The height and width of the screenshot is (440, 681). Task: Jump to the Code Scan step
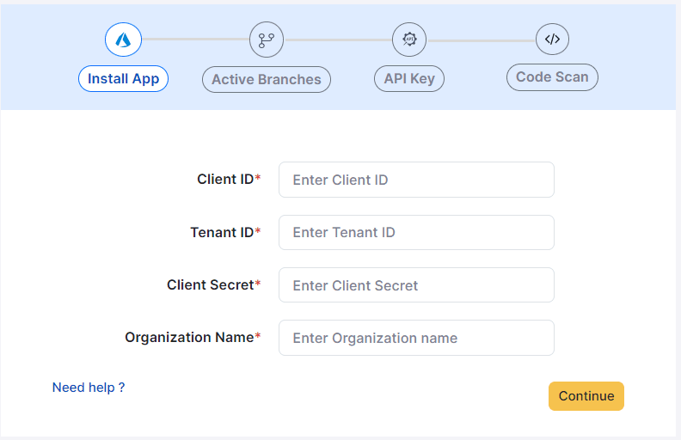click(x=552, y=77)
